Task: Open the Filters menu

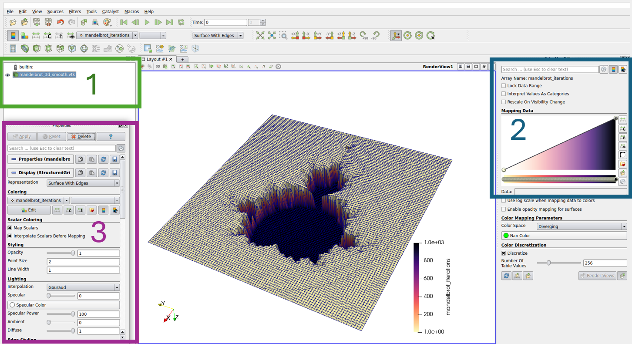Action: (75, 11)
